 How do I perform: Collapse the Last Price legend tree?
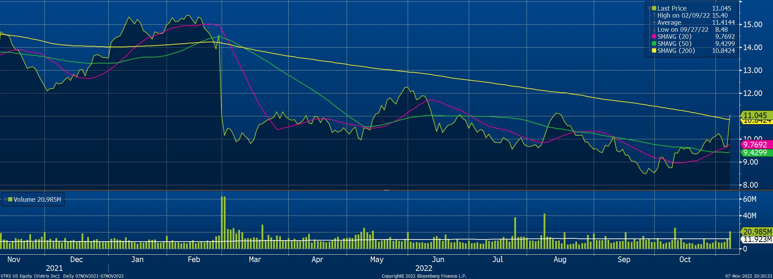[x=650, y=8]
